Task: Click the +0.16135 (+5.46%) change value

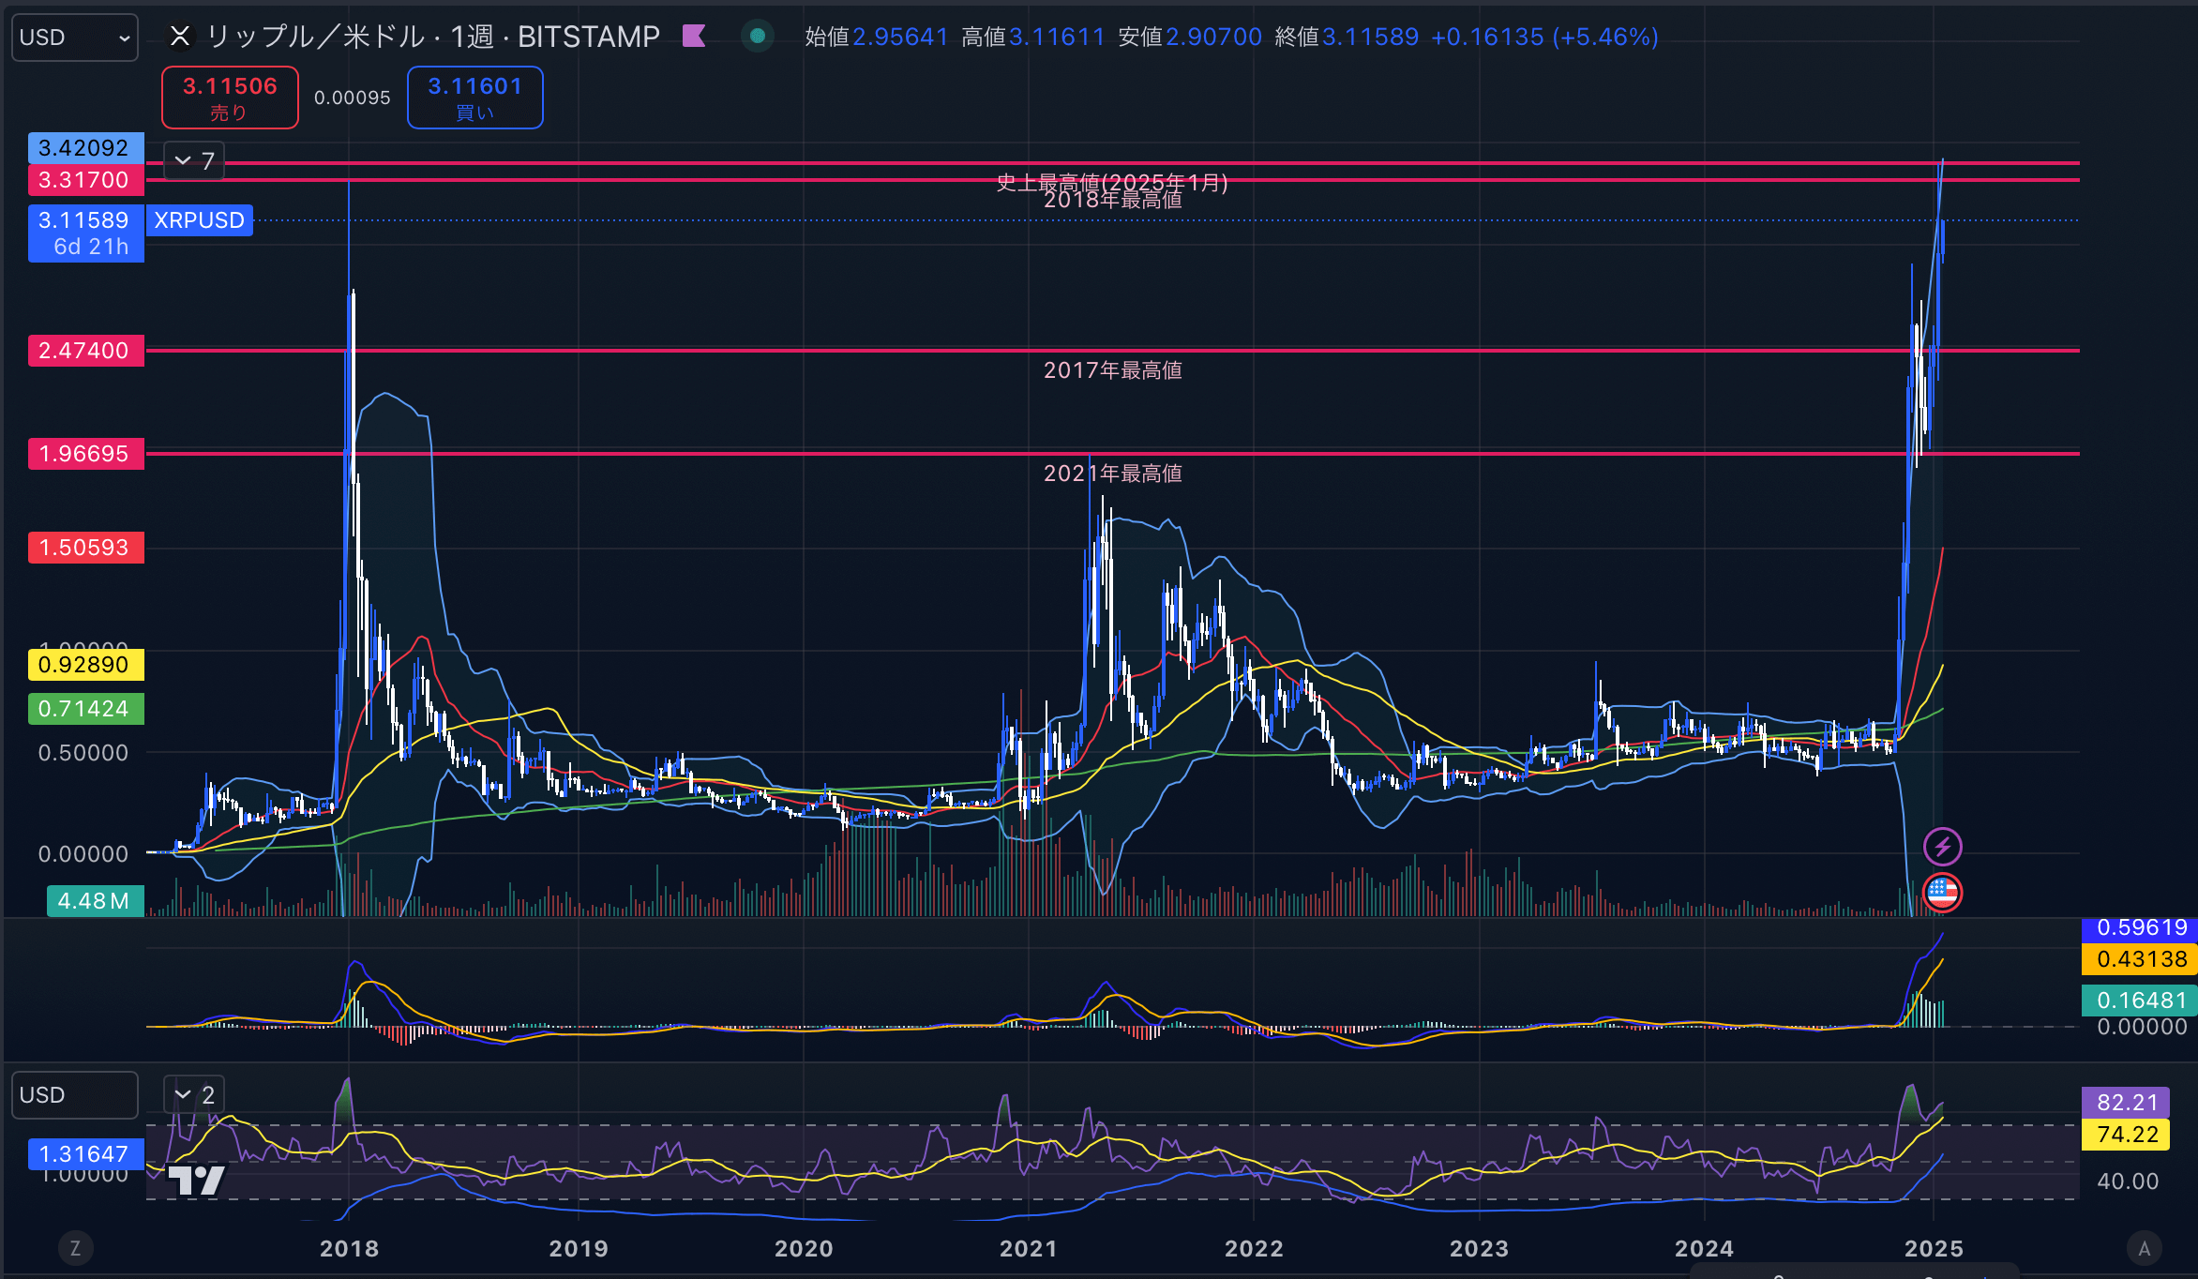Action: tap(1544, 37)
